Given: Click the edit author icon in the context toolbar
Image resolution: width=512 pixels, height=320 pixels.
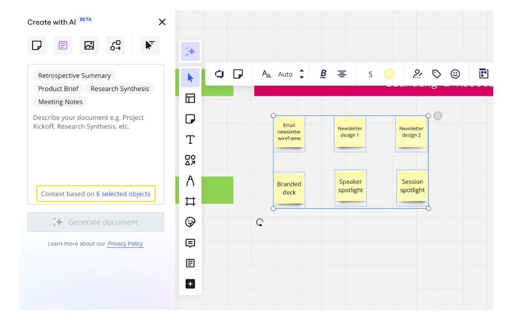Looking at the screenshot, I should (x=418, y=74).
